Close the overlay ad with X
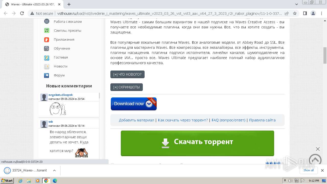 tap(318, 149)
